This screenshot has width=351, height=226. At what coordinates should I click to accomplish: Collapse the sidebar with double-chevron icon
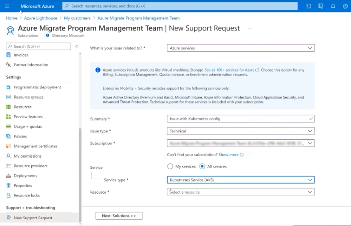(77, 46)
